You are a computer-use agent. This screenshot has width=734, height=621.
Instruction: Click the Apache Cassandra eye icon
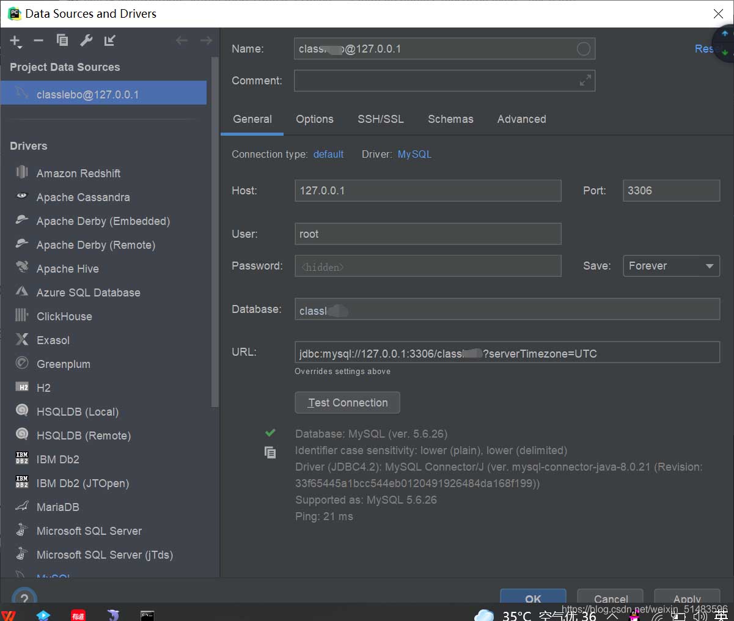22,196
